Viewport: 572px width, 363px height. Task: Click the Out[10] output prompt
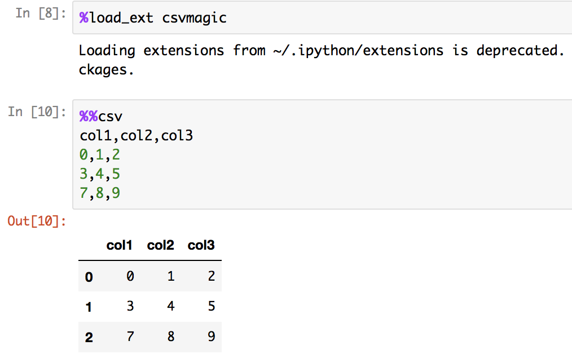(x=37, y=221)
